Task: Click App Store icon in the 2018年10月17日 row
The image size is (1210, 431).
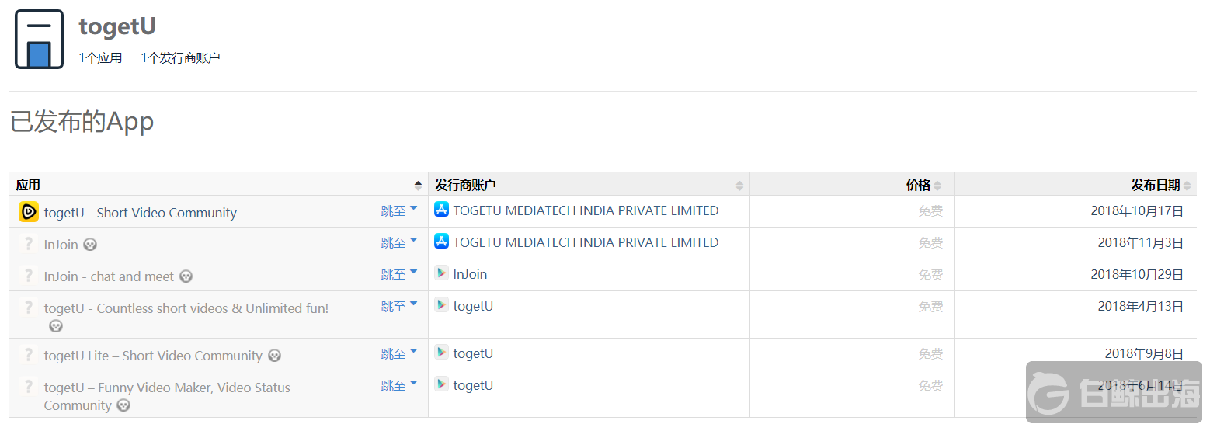Action: click(442, 210)
